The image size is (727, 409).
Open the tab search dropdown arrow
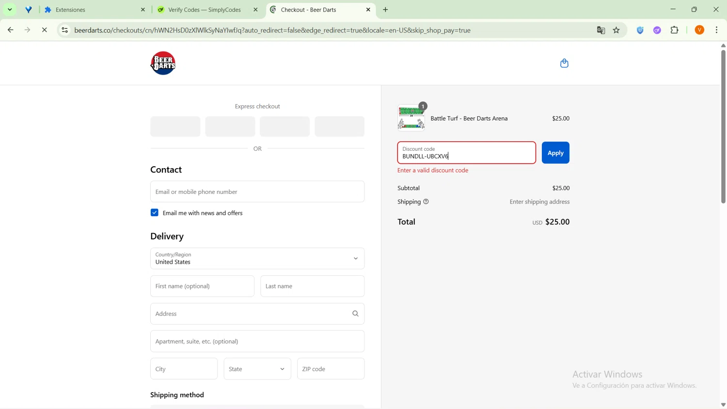(x=10, y=10)
